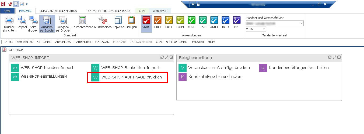Switch to the INFO CENTER UND MAKROS tab
The width and height of the screenshot is (364, 134).
58,11
